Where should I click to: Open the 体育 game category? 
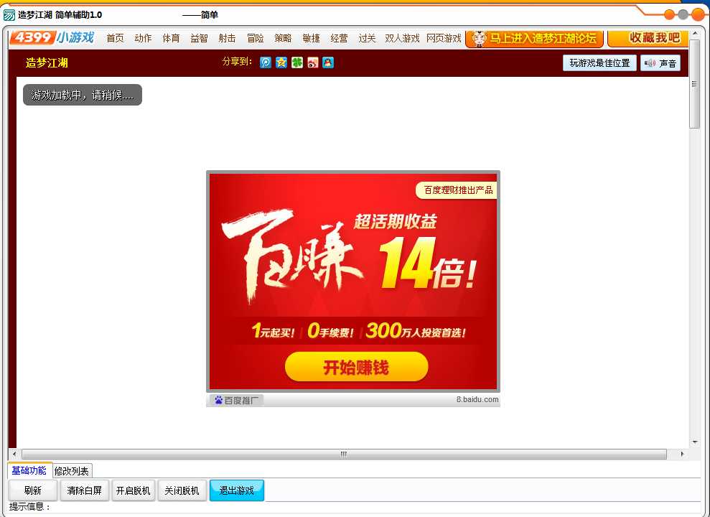(x=171, y=39)
